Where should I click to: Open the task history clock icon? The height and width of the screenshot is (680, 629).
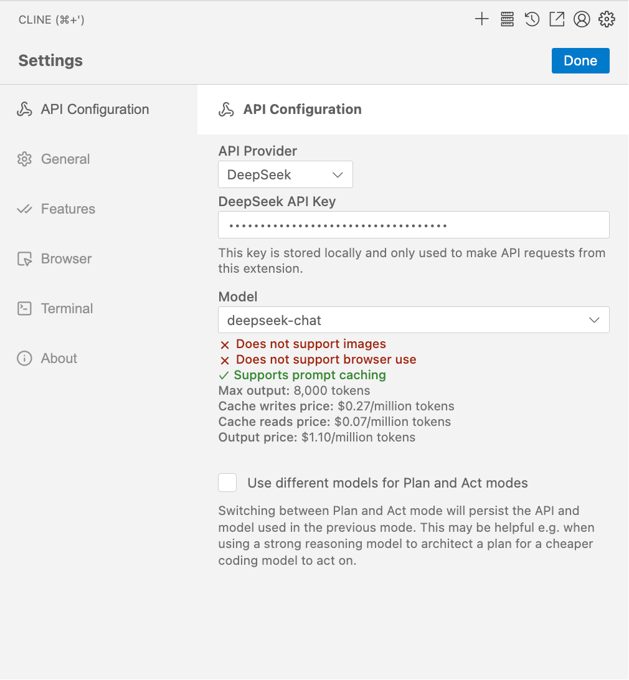point(532,19)
